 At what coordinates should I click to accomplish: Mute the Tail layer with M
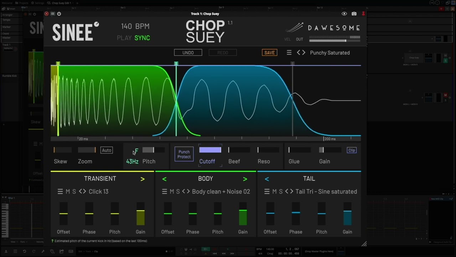point(274,192)
